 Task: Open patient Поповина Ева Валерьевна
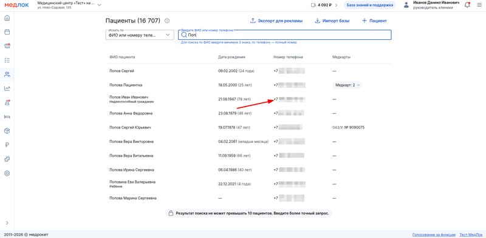coord(132,182)
